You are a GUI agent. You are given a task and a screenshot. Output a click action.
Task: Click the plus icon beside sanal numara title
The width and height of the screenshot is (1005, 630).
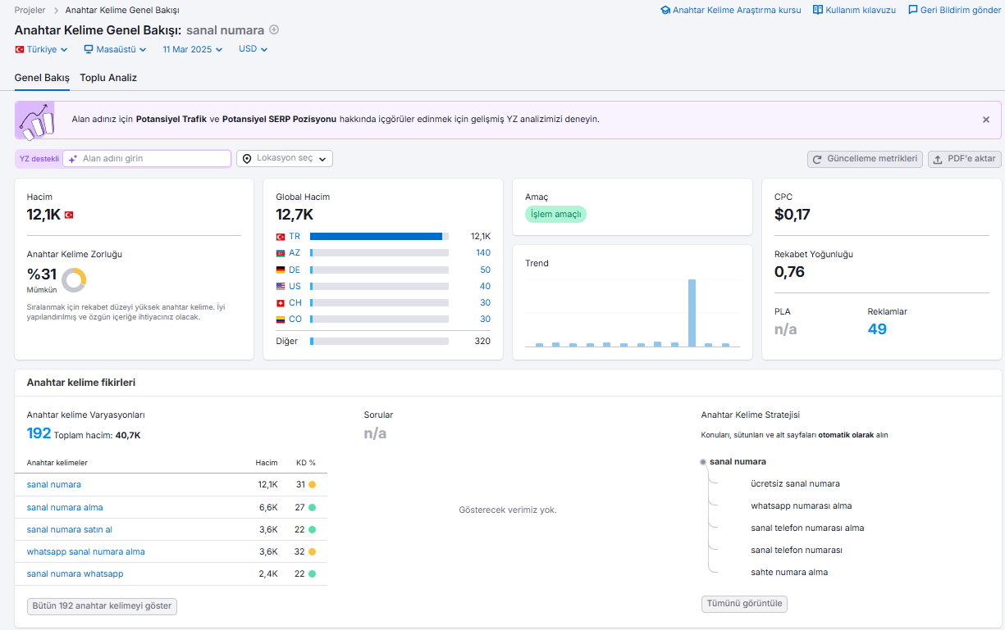tap(274, 29)
